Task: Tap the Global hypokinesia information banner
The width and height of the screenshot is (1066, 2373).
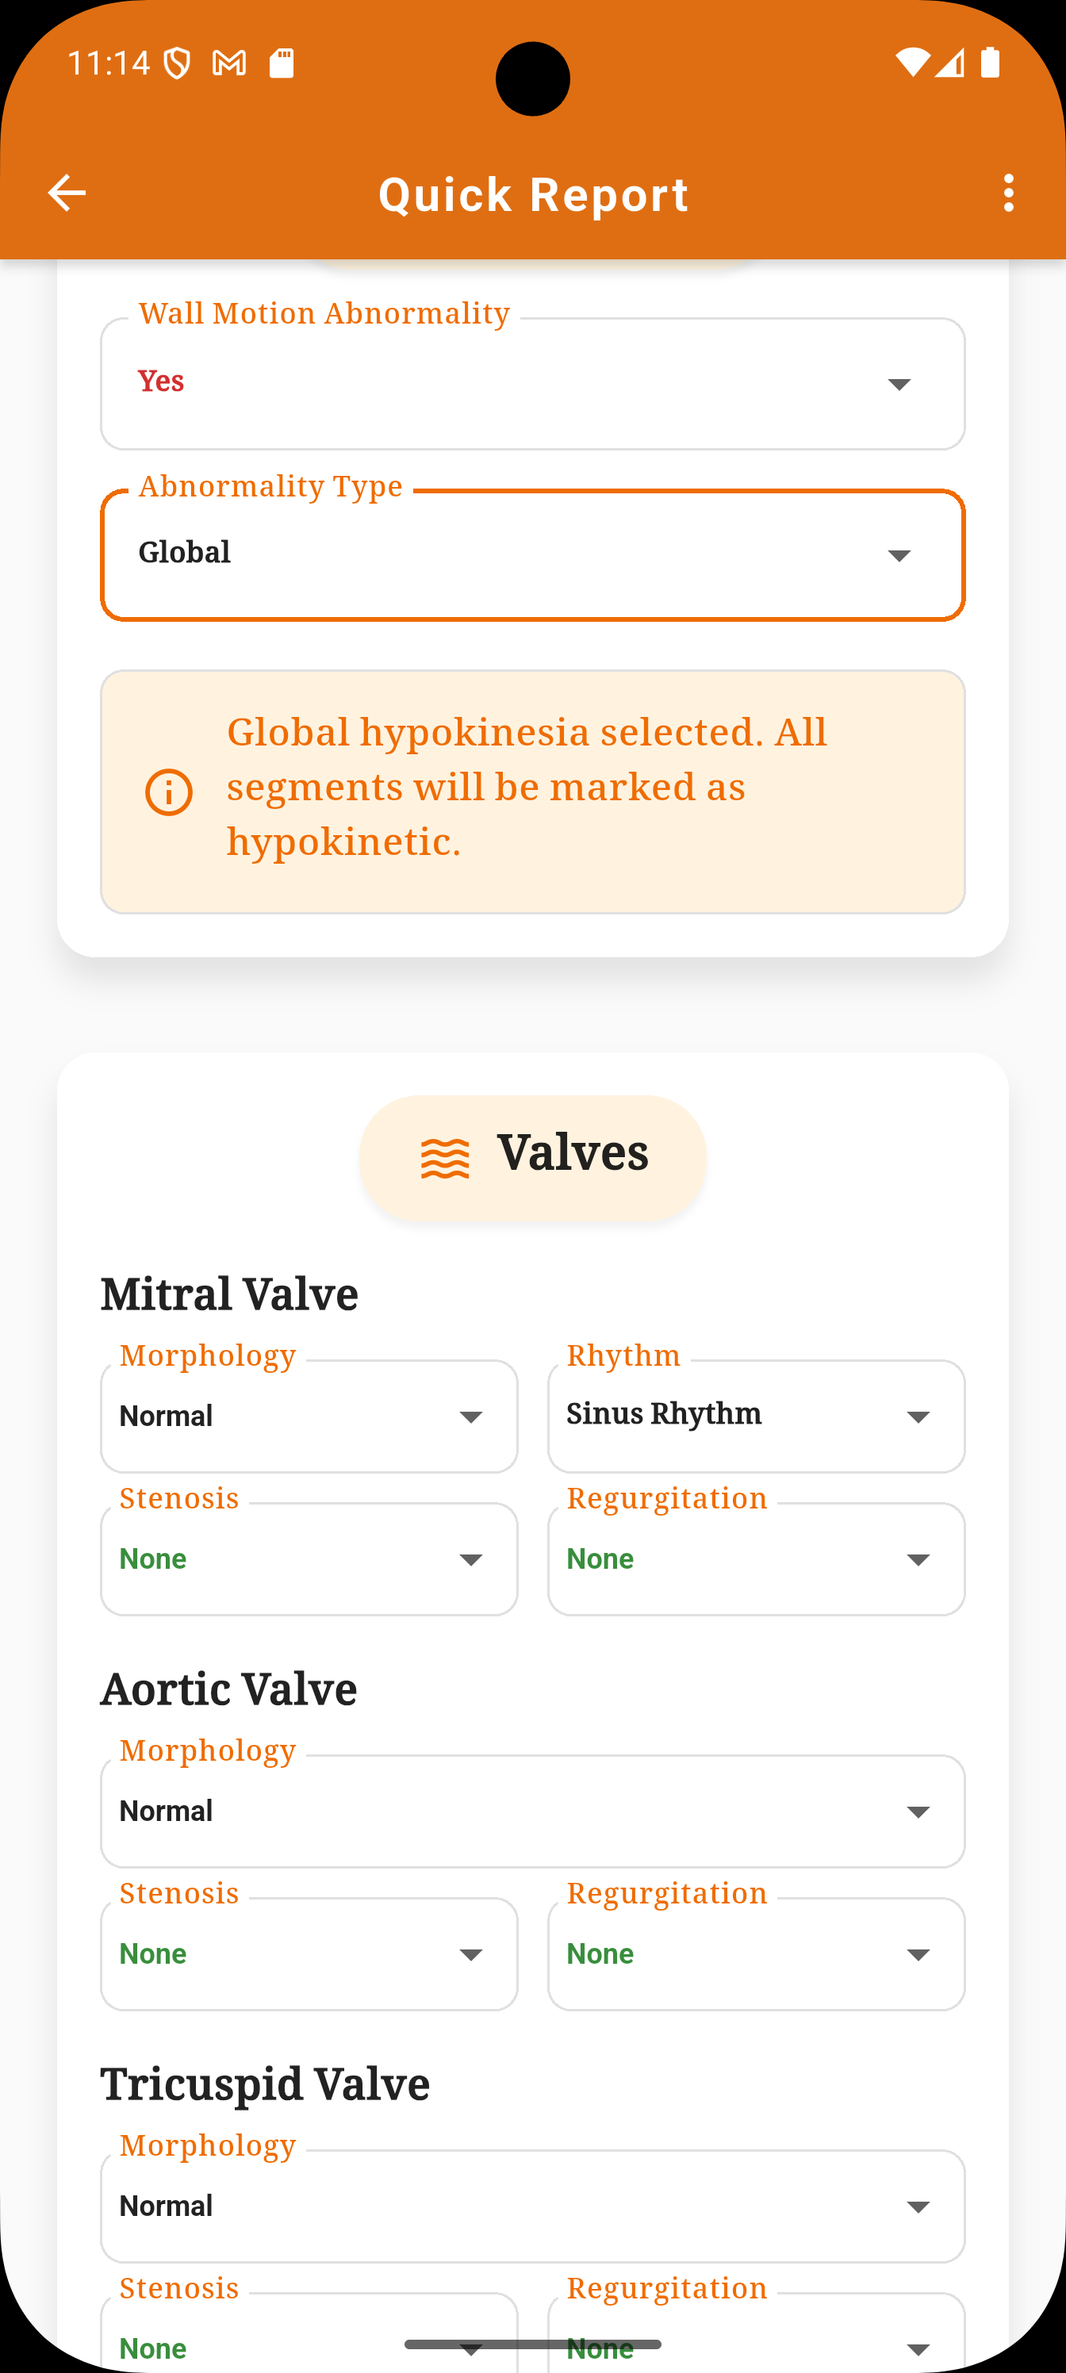Action: point(532,792)
